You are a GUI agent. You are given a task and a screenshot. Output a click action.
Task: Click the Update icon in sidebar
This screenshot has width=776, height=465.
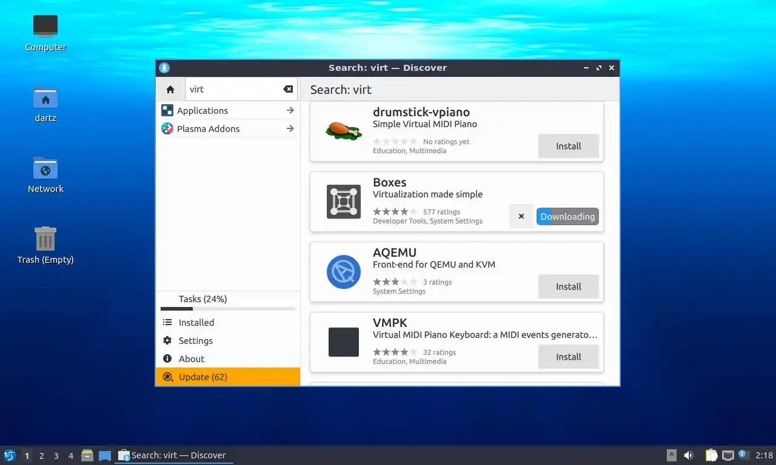click(167, 377)
